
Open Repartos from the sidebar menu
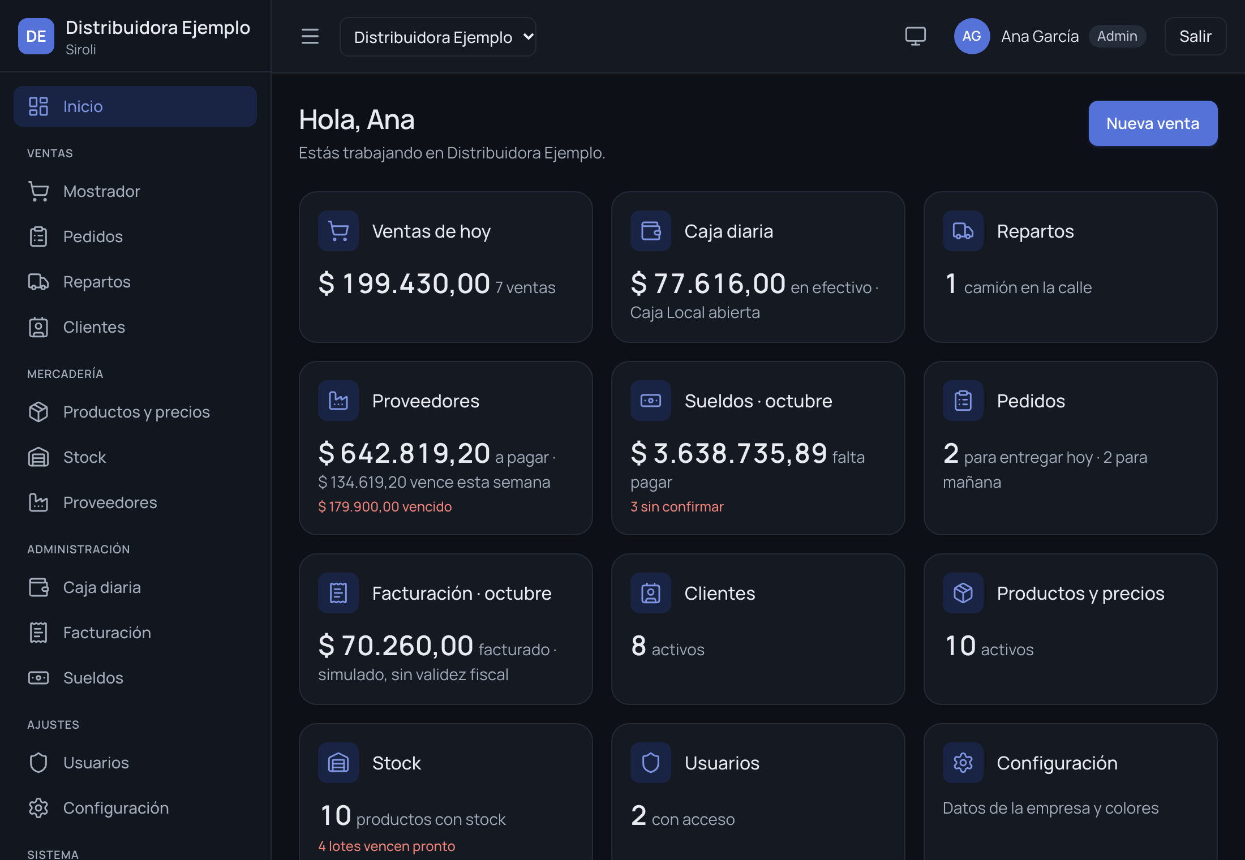pyautogui.click(x=135, y=282)
